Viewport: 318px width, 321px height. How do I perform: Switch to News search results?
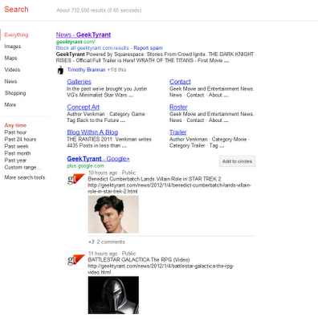(10, 81)
